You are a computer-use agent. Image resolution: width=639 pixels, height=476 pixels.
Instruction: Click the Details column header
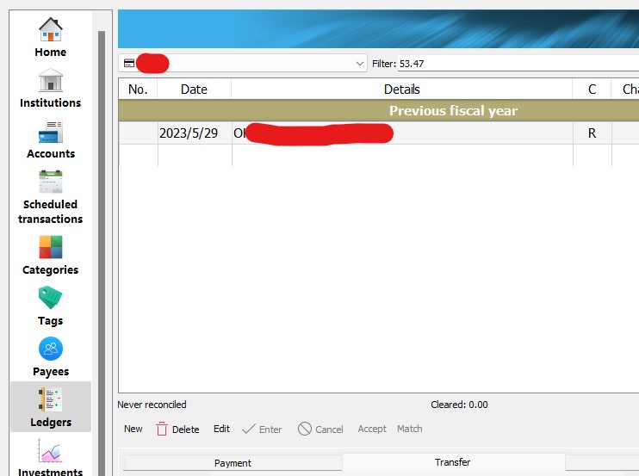[402, 90]
